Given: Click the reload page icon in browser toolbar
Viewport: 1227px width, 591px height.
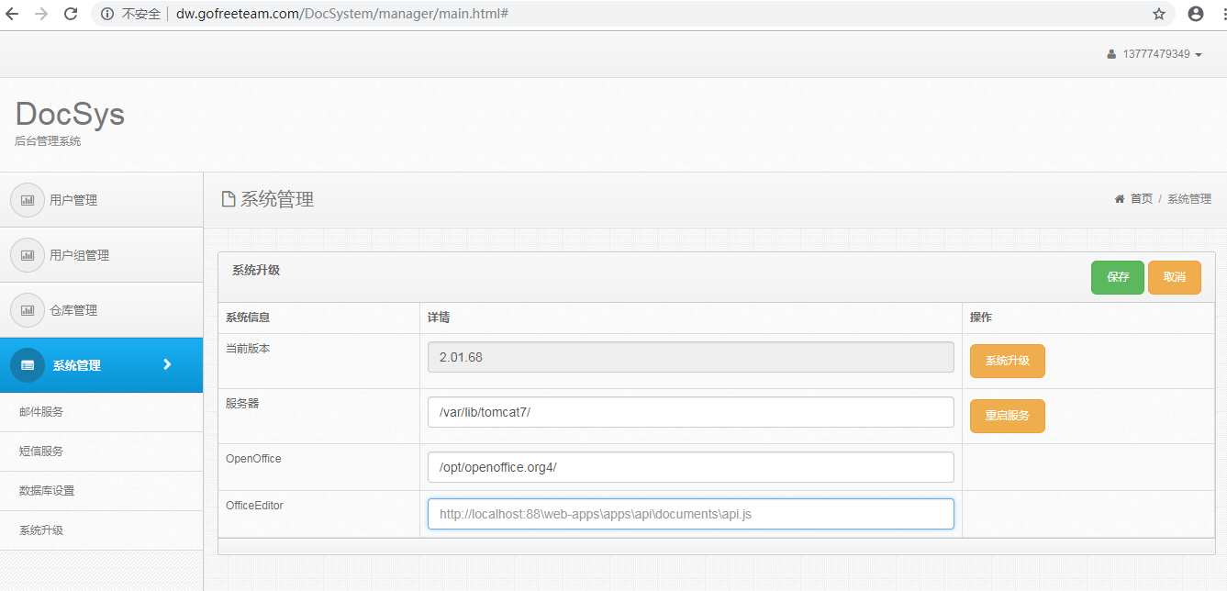Looking at the screenshot, I should point(70,14).
